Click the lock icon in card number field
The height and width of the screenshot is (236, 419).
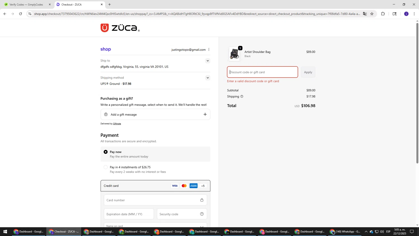tap(202, 200)
